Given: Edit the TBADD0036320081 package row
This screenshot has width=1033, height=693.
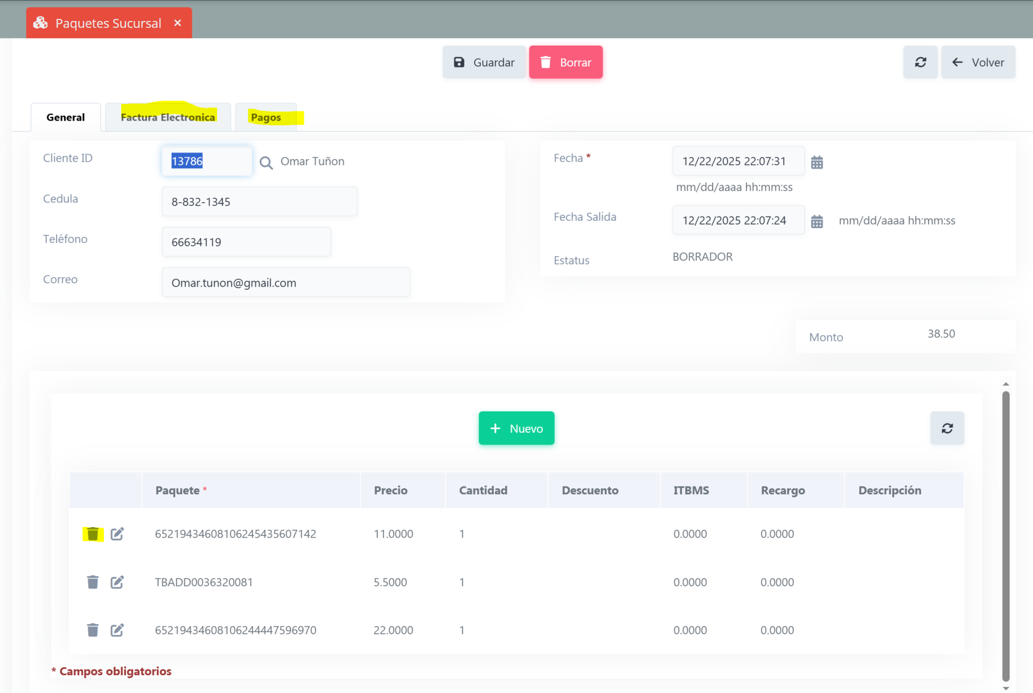Looking at the screenshot, I should 117,582.
